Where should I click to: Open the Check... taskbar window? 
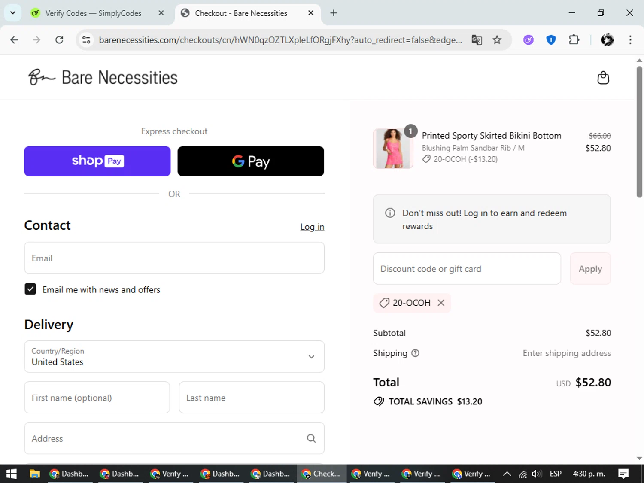[321, 474]
